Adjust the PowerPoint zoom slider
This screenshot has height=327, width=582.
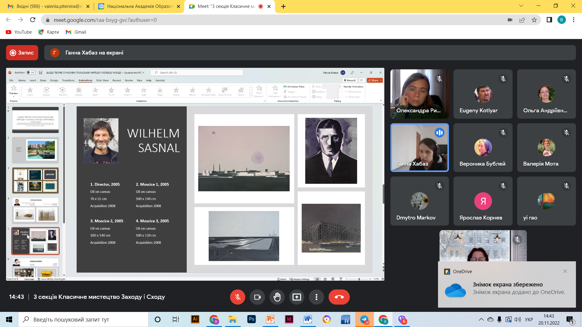tap(359, 279)
